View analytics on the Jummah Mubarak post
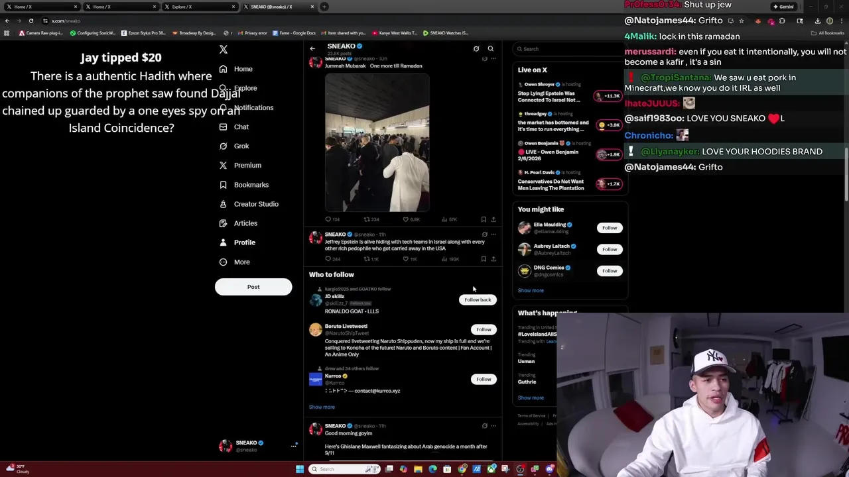 pyautogui.click(x=449, y=219)
